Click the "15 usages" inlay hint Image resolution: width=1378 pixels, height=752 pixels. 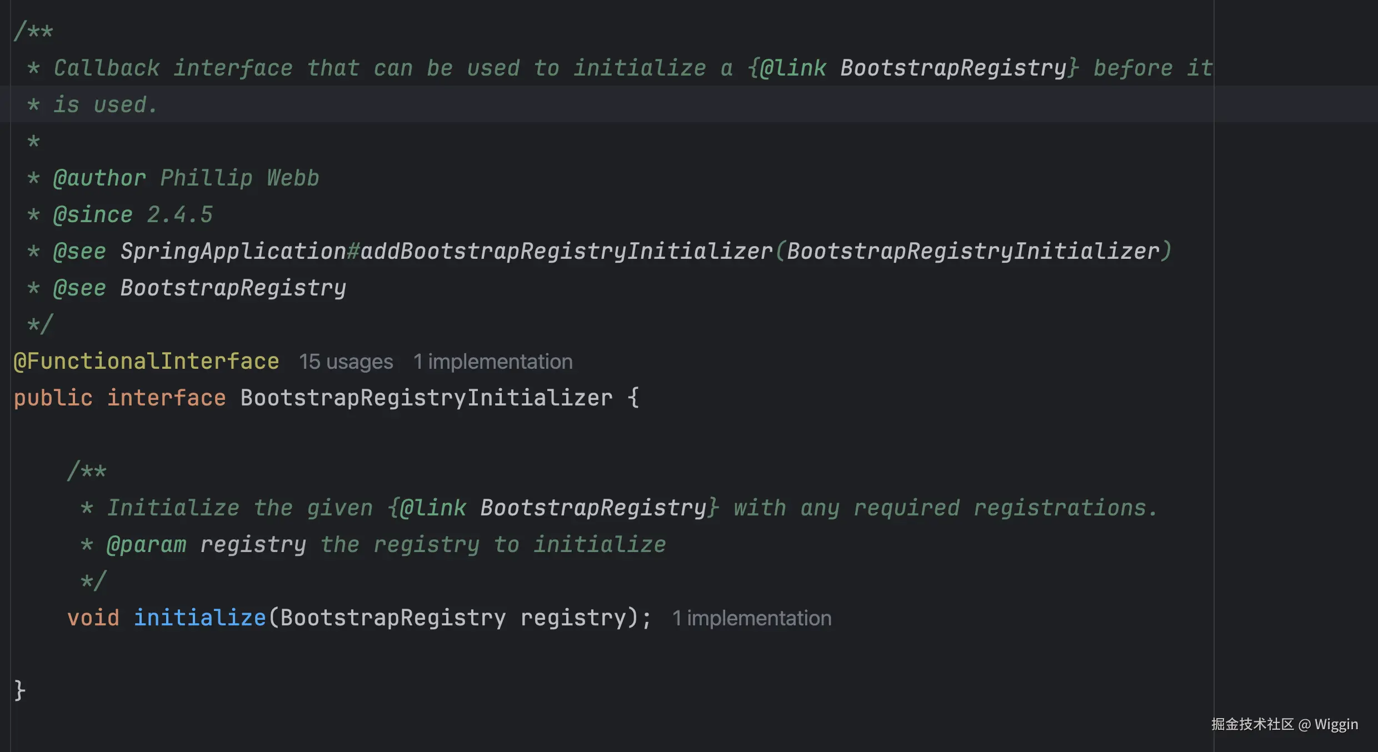point(346,362)
